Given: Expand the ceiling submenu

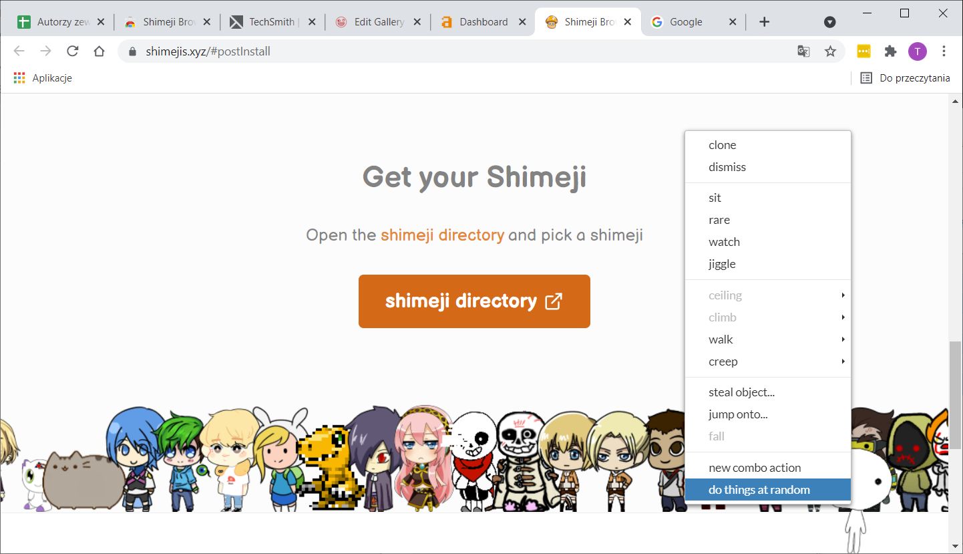Looking at the screenshot, I should (768, 295).
